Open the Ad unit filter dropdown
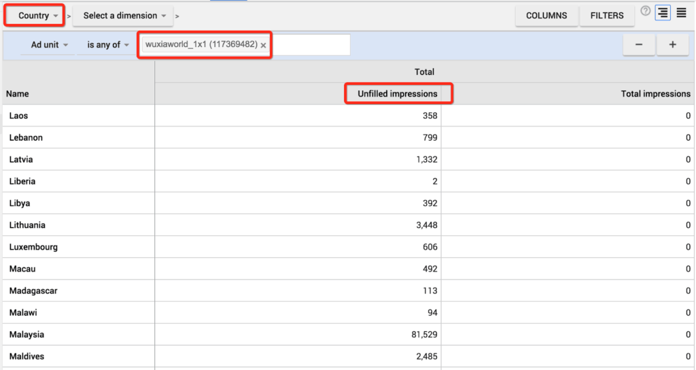This screenshot has width=696, height=370. [48, 45]
